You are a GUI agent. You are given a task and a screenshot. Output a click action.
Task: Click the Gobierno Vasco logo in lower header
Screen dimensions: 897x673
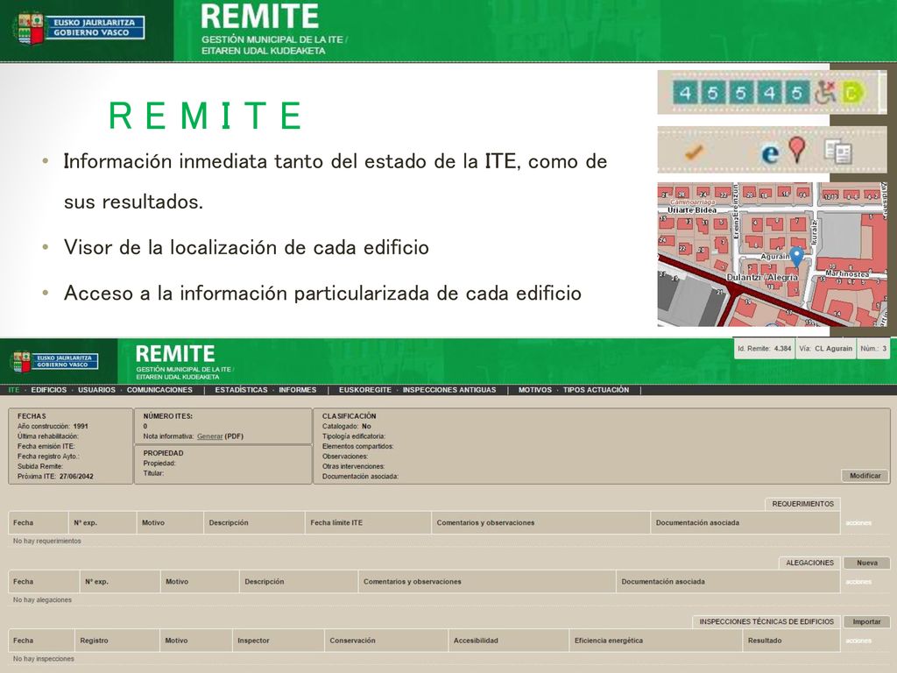(54, 361)
